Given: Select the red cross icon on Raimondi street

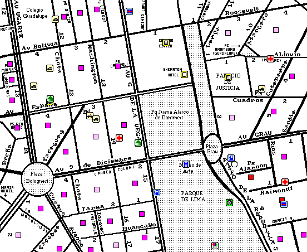Looking at the screenshot, I should (x=285, y=182).
